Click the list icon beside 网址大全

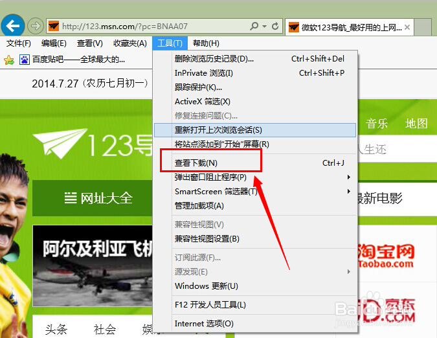(x=71, y=198)
